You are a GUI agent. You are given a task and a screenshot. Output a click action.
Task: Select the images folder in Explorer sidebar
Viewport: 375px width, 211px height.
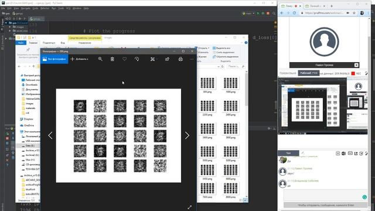click(x=28, y=104)
